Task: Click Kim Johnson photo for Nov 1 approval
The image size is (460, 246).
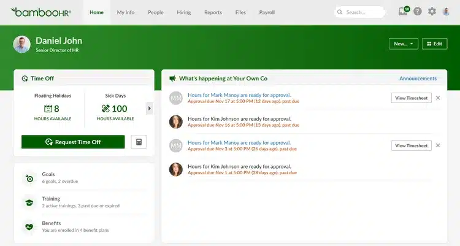Action: tap(176, 169)
